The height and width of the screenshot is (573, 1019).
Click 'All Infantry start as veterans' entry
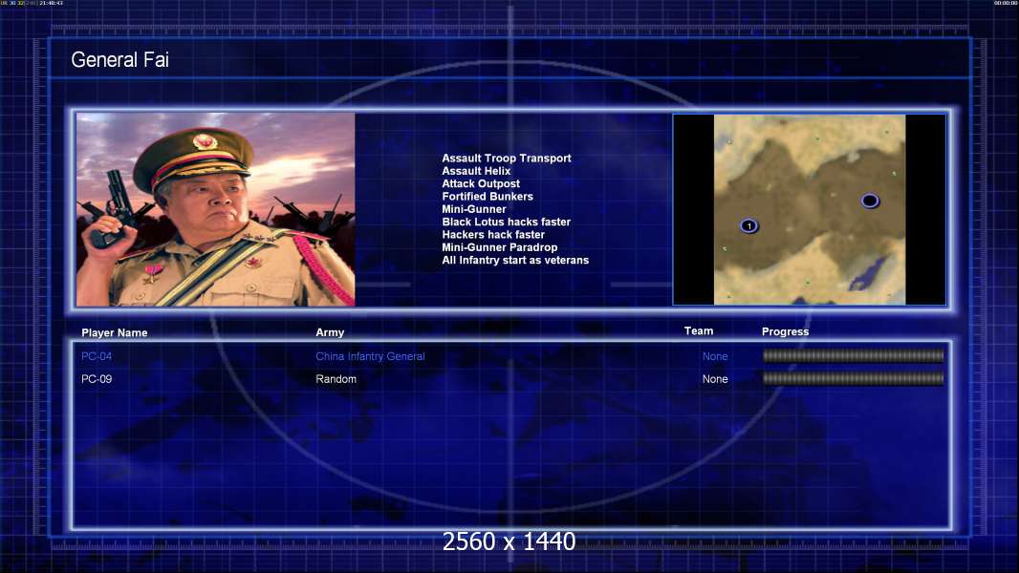(515, 260)
